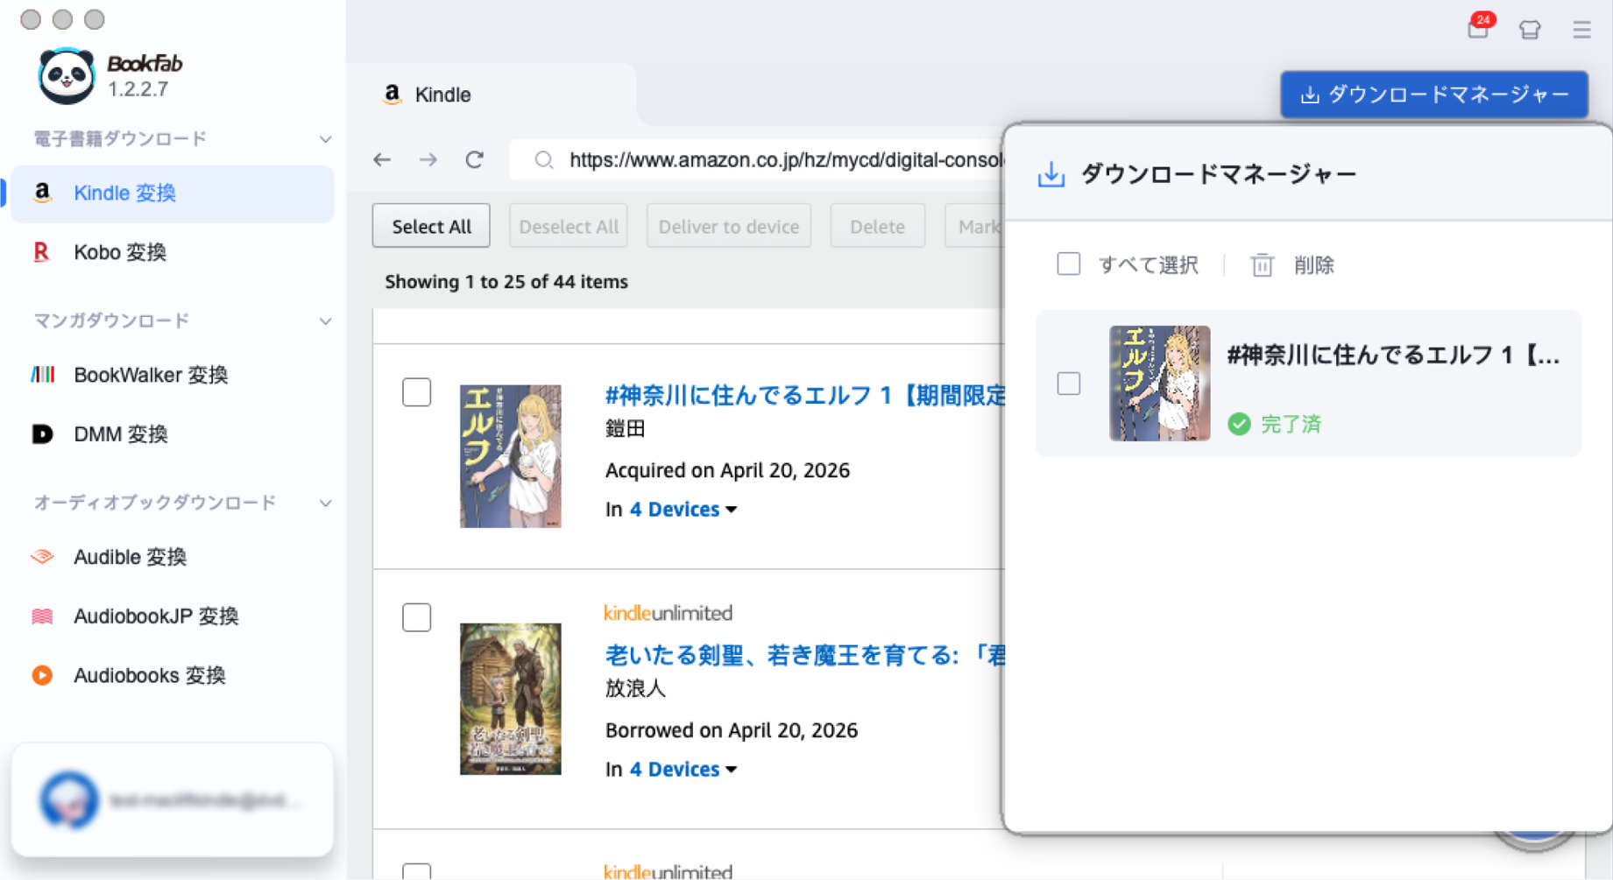Click author name 鎧田
This screenshot has height=880, width=1613.
pos(626,429)
